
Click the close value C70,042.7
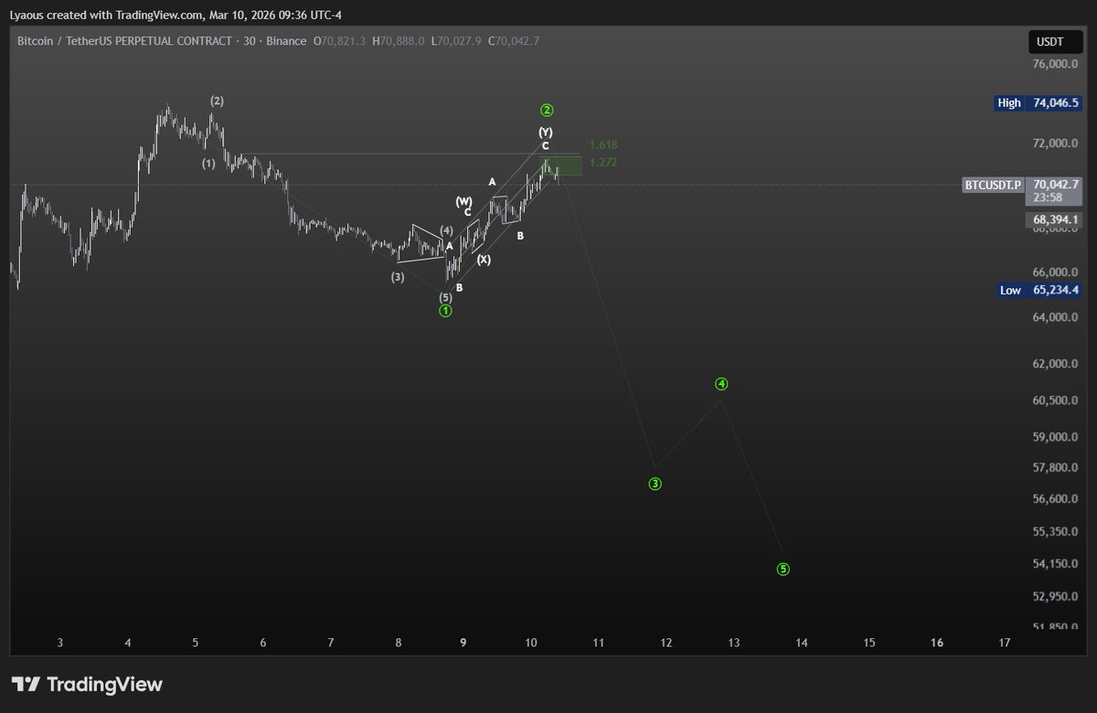coord(515,41)
